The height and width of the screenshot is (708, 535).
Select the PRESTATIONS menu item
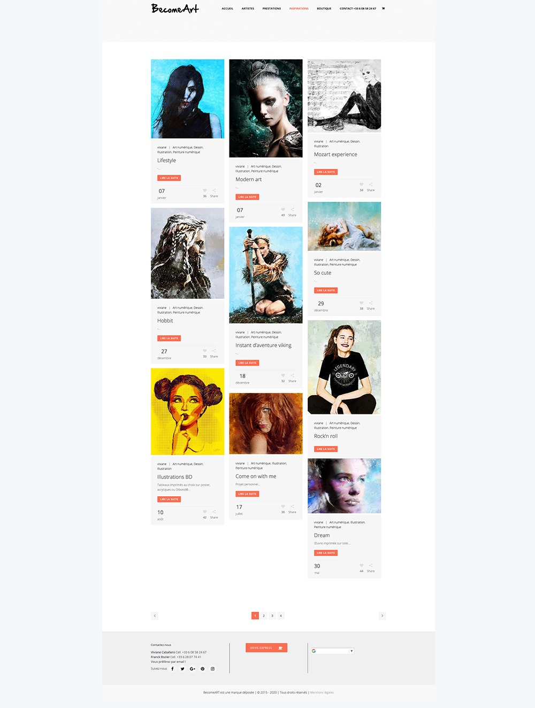click(272, 9)
